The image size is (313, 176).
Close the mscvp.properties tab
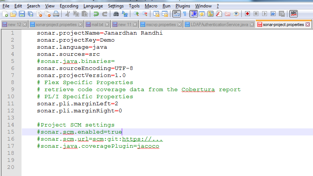tap(180, 25)
